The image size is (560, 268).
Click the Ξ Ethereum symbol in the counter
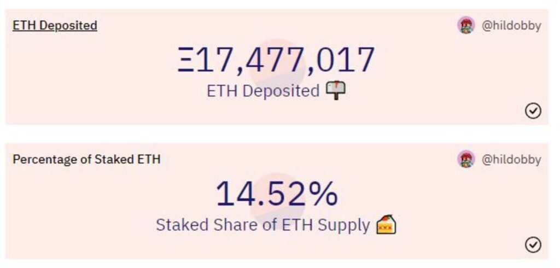(186, 60)
